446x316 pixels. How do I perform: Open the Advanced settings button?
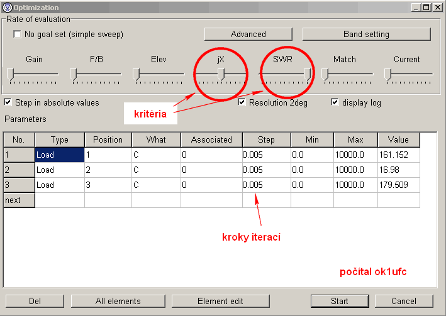tap(248, 34)
